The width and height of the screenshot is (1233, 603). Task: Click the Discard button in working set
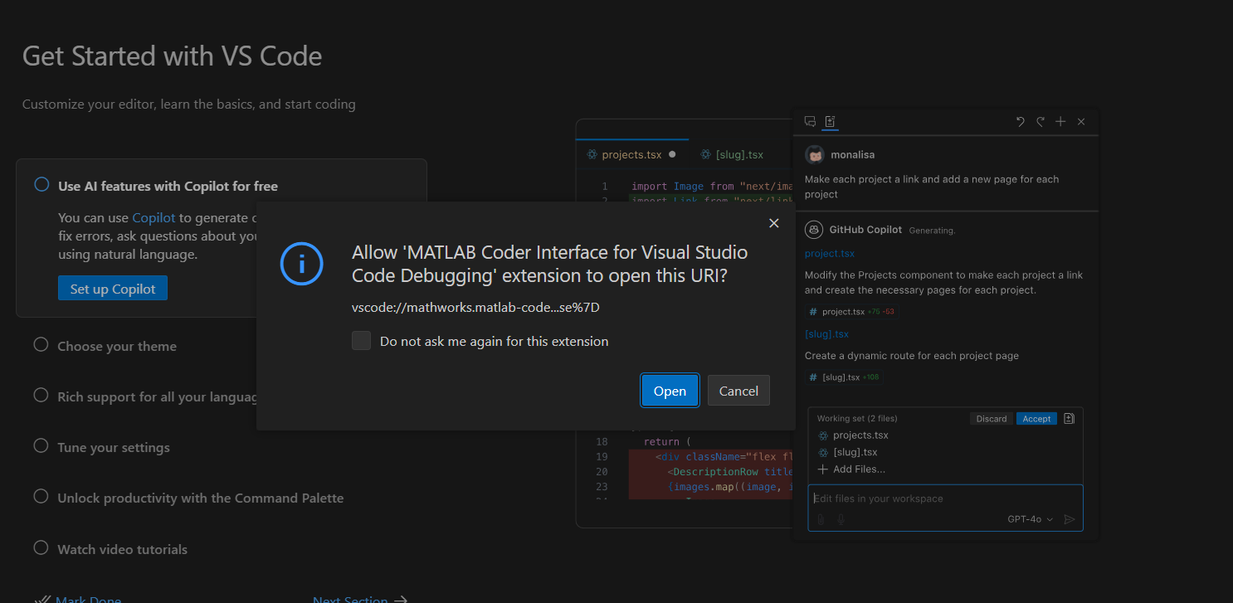992,419
